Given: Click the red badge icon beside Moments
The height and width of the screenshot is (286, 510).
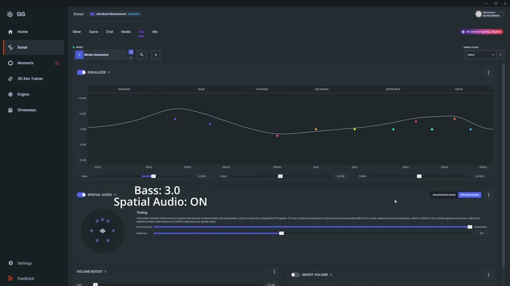Looking at the screenshot, I should tap(57, 63).
